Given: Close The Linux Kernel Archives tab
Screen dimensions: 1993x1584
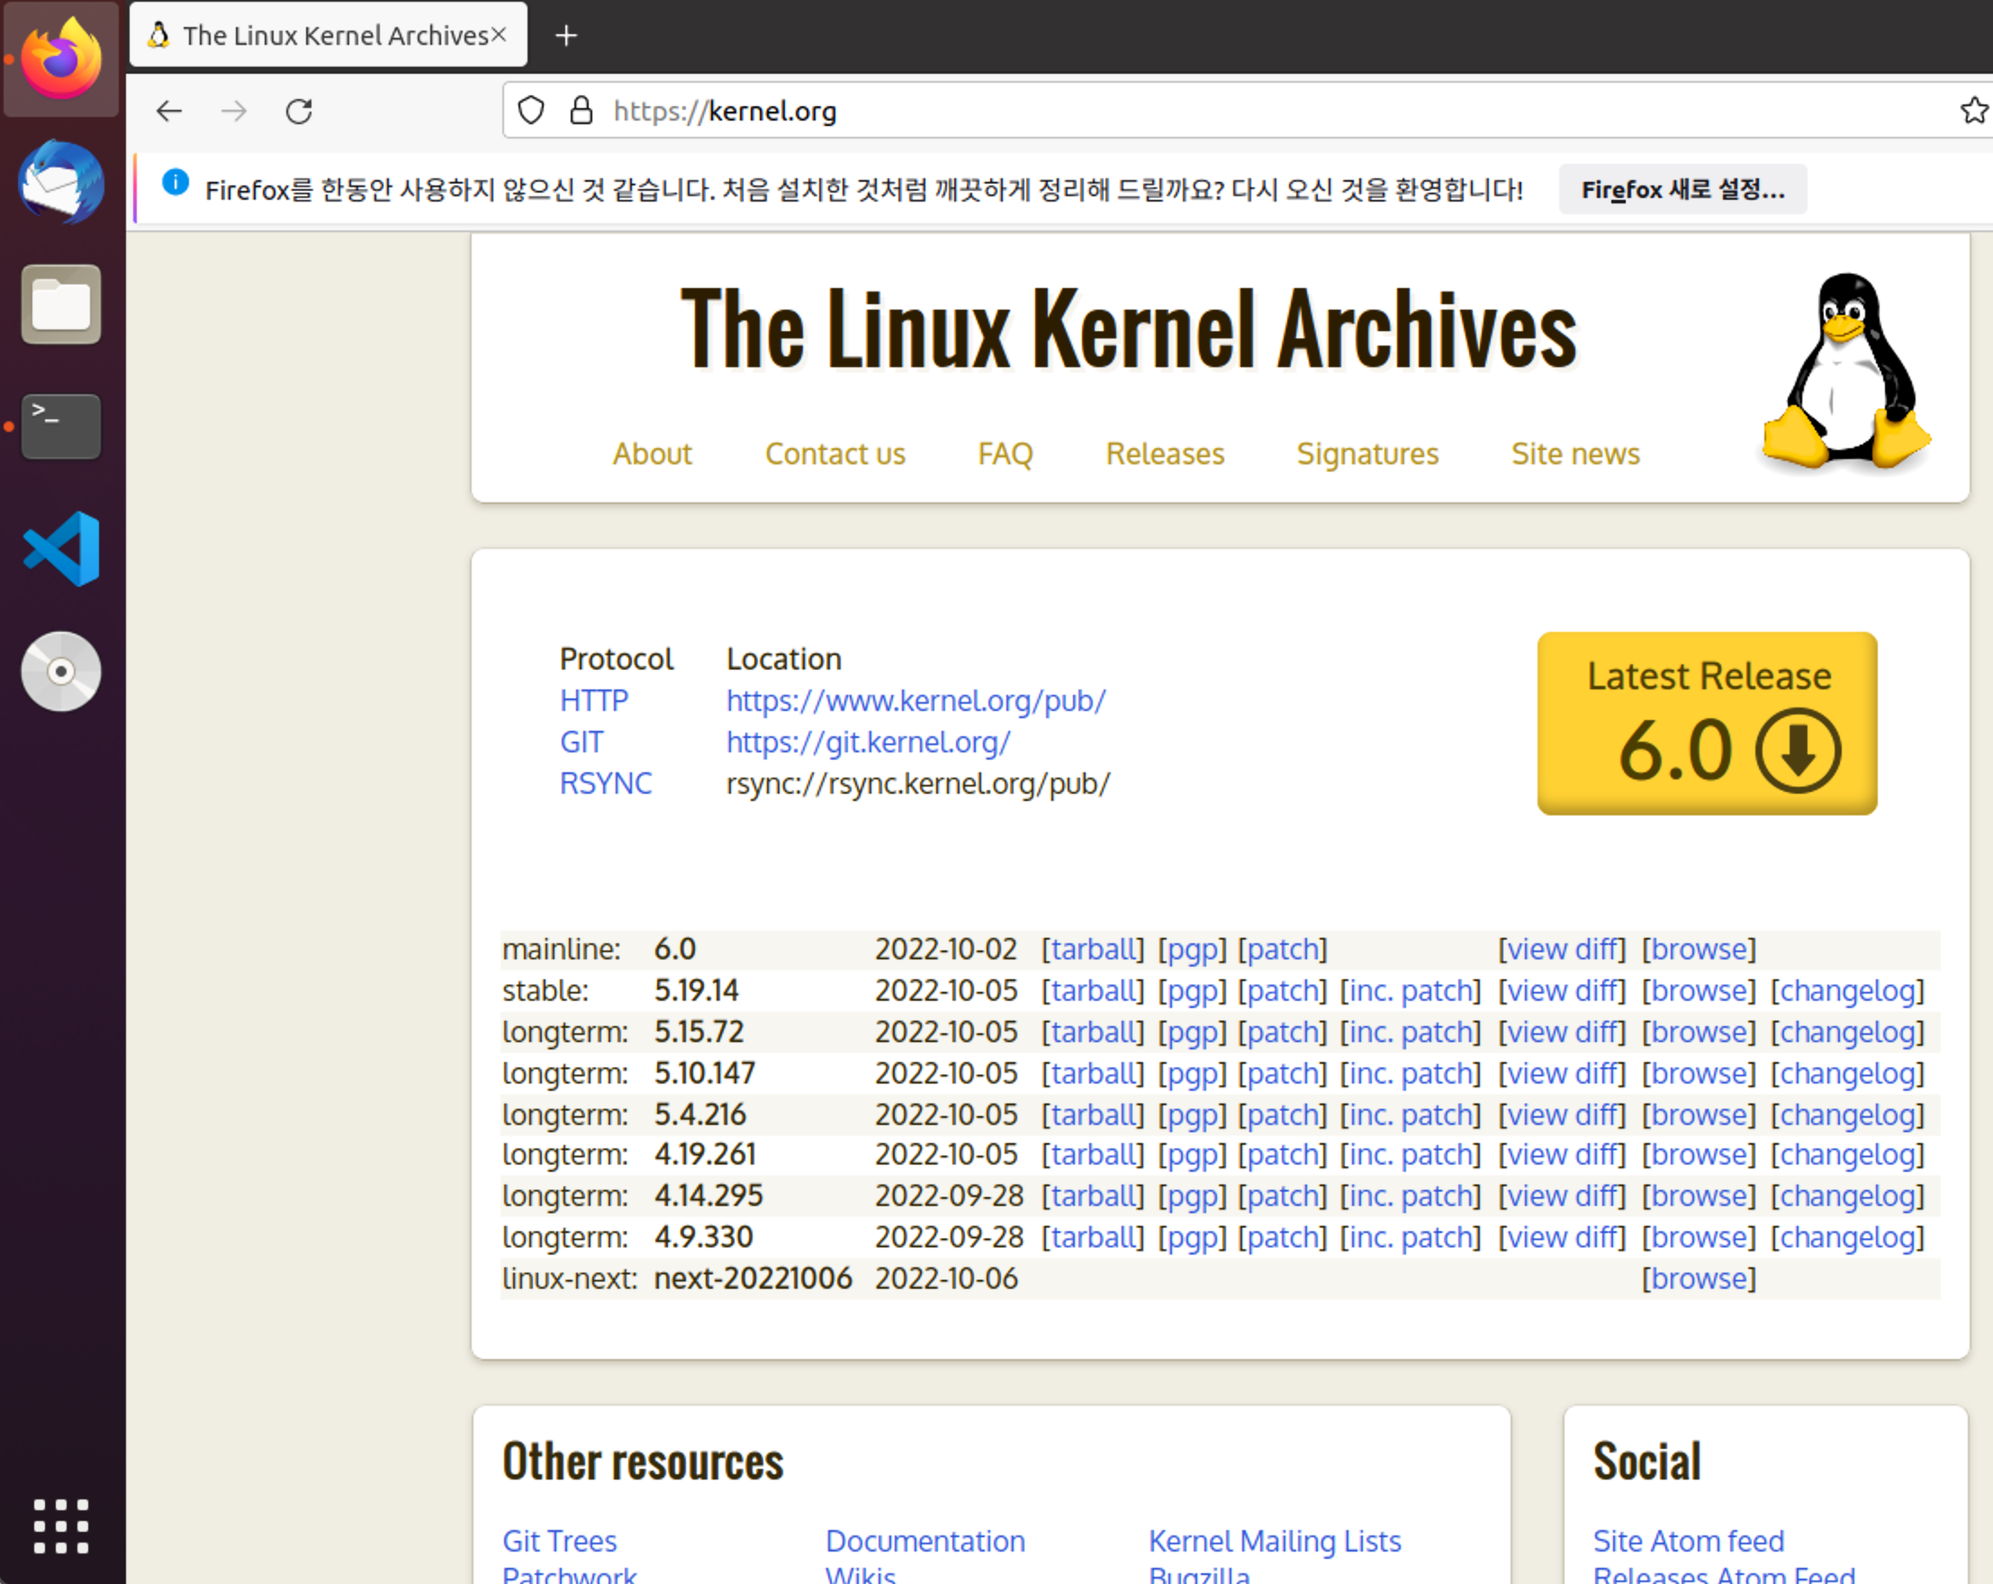Looking at the screenshot, I should pos(500,35).
